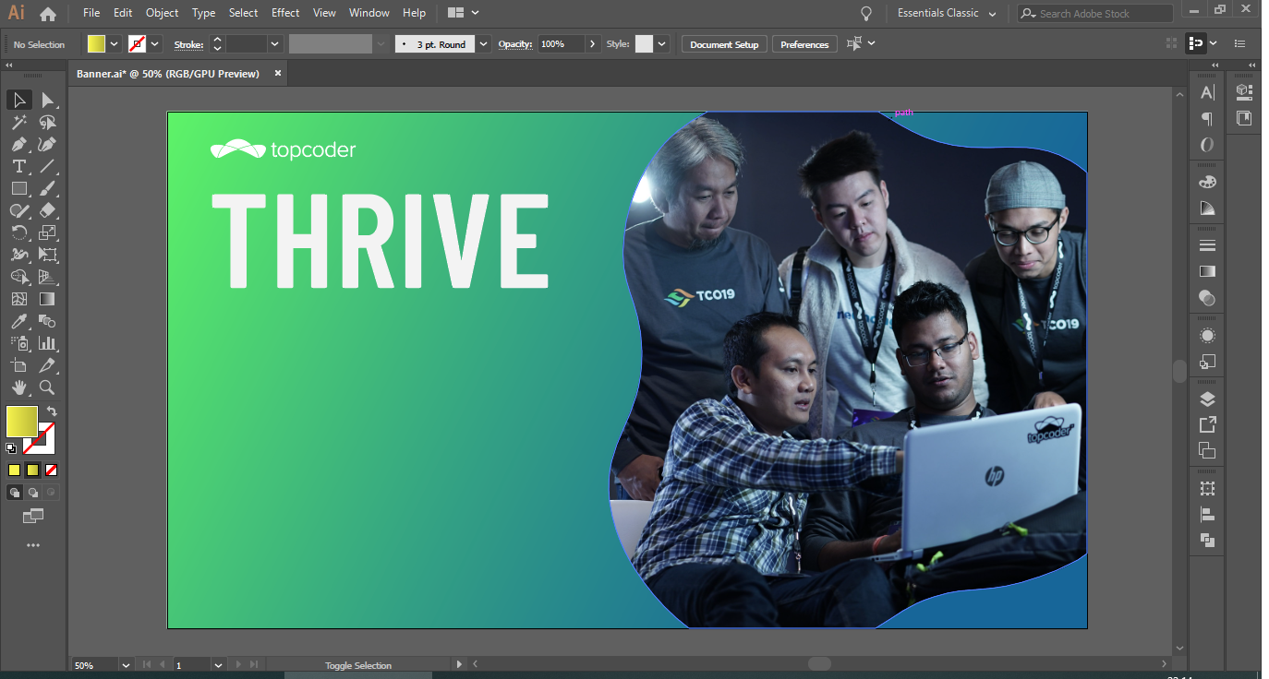
Task: Open the Paragraph panel icon
Action: point(1207,119)
